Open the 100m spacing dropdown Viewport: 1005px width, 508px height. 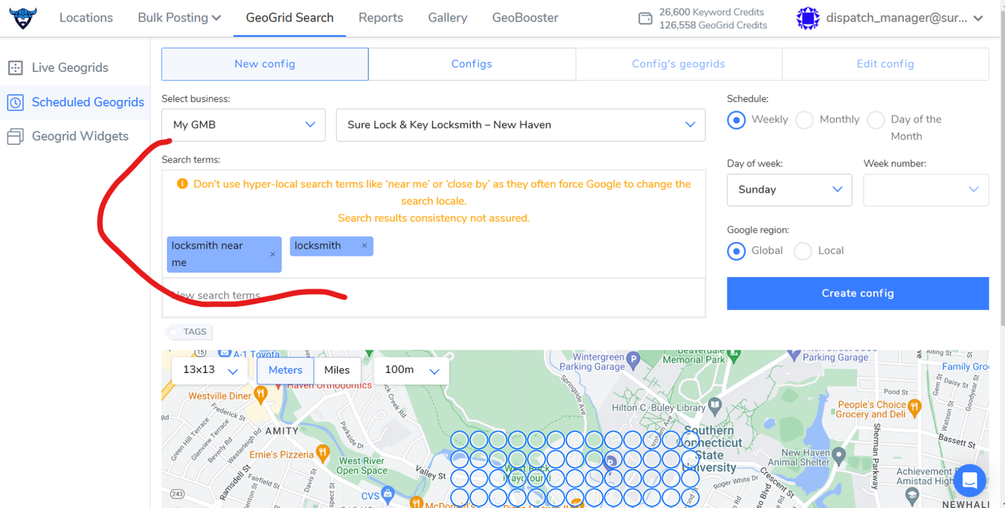[x=411, y=370]
